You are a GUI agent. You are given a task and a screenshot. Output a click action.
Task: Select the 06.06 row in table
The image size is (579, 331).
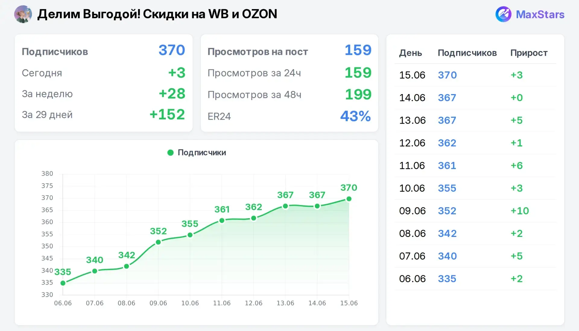click(475, 279)
